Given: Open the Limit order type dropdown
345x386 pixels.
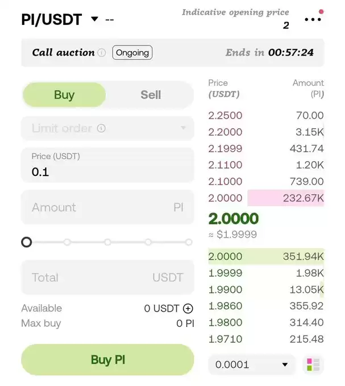Looking at the screenshot, I should click(107, 128).
